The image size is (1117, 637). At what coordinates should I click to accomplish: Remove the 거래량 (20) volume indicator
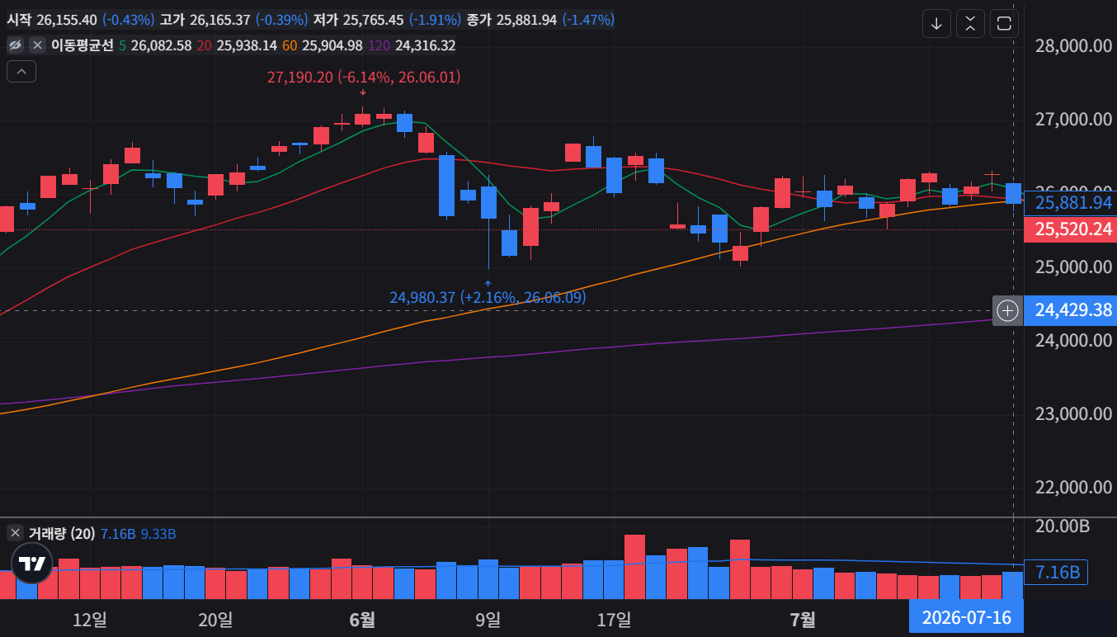(x=15, y=534)
